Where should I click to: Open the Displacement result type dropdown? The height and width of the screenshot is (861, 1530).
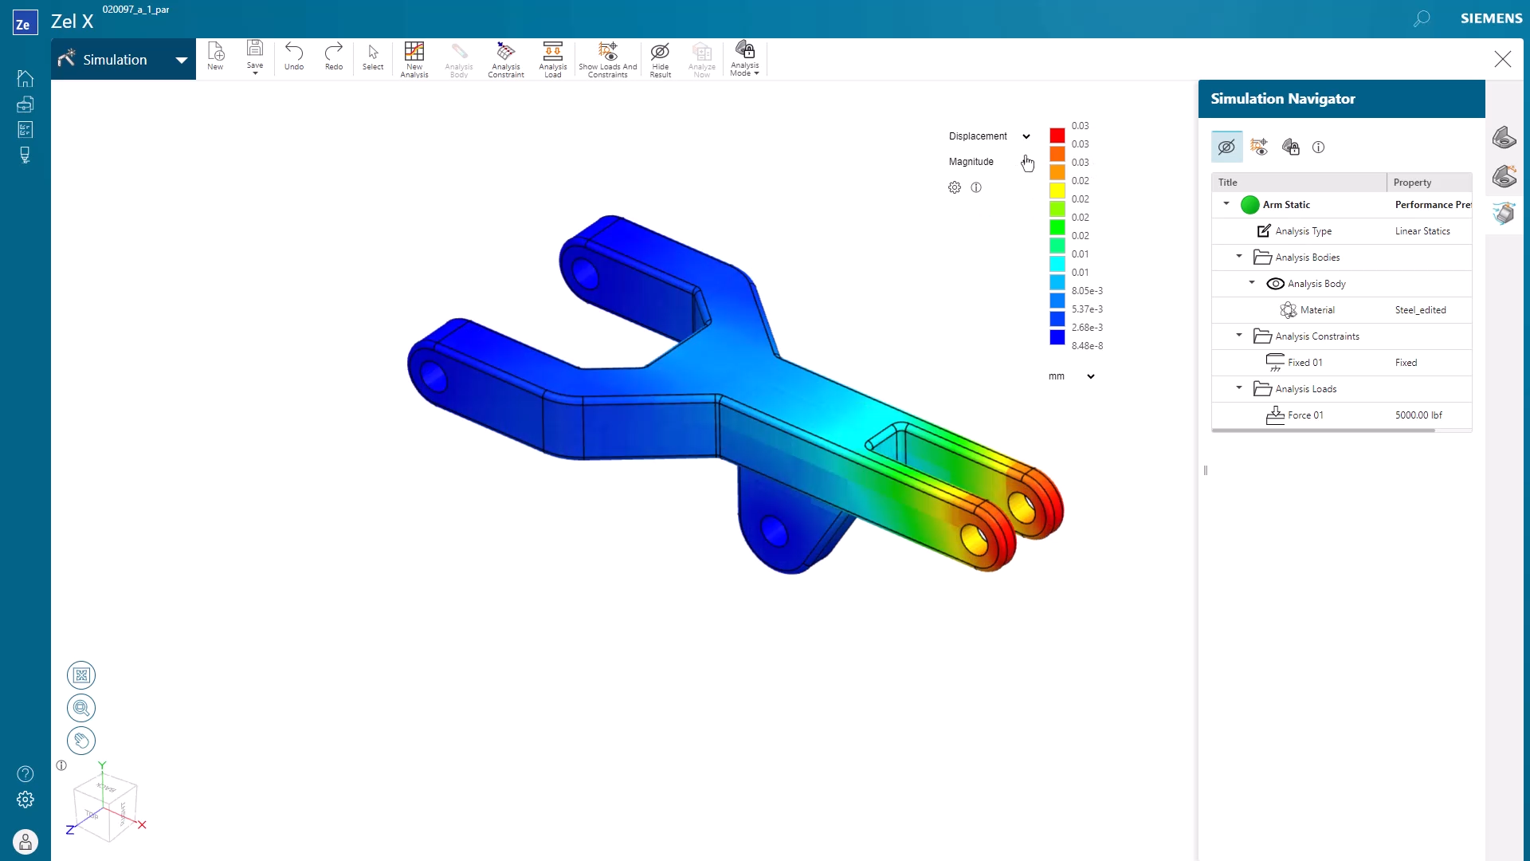pos(1026,136)
